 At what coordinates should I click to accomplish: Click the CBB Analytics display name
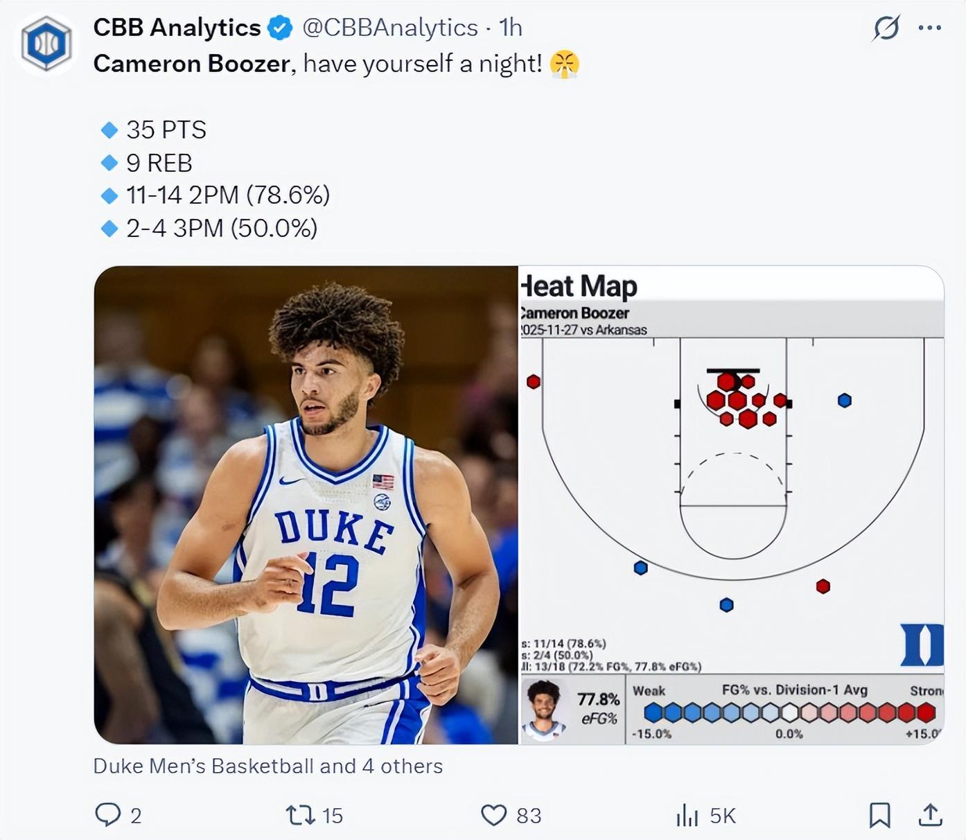coord(177,28)
